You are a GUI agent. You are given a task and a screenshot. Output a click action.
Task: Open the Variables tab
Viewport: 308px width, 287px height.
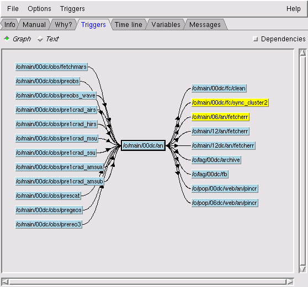click(x=166, y=25)
